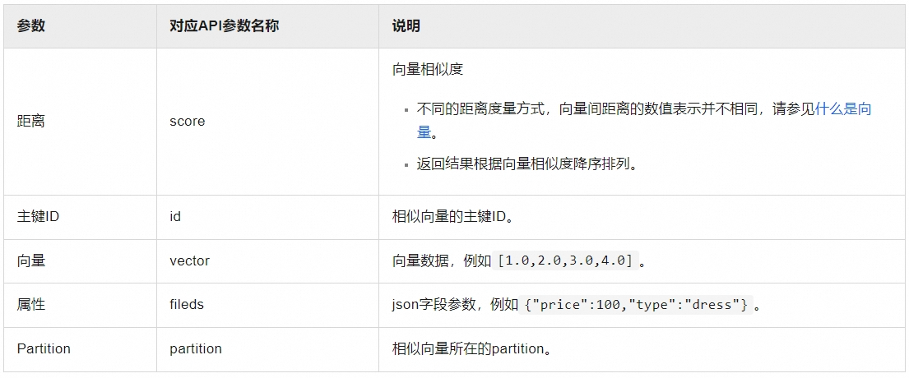Click the bullet about 返回结果根据向量相似度降序排列
Viewport: 909px width, 378px height.
527,164
